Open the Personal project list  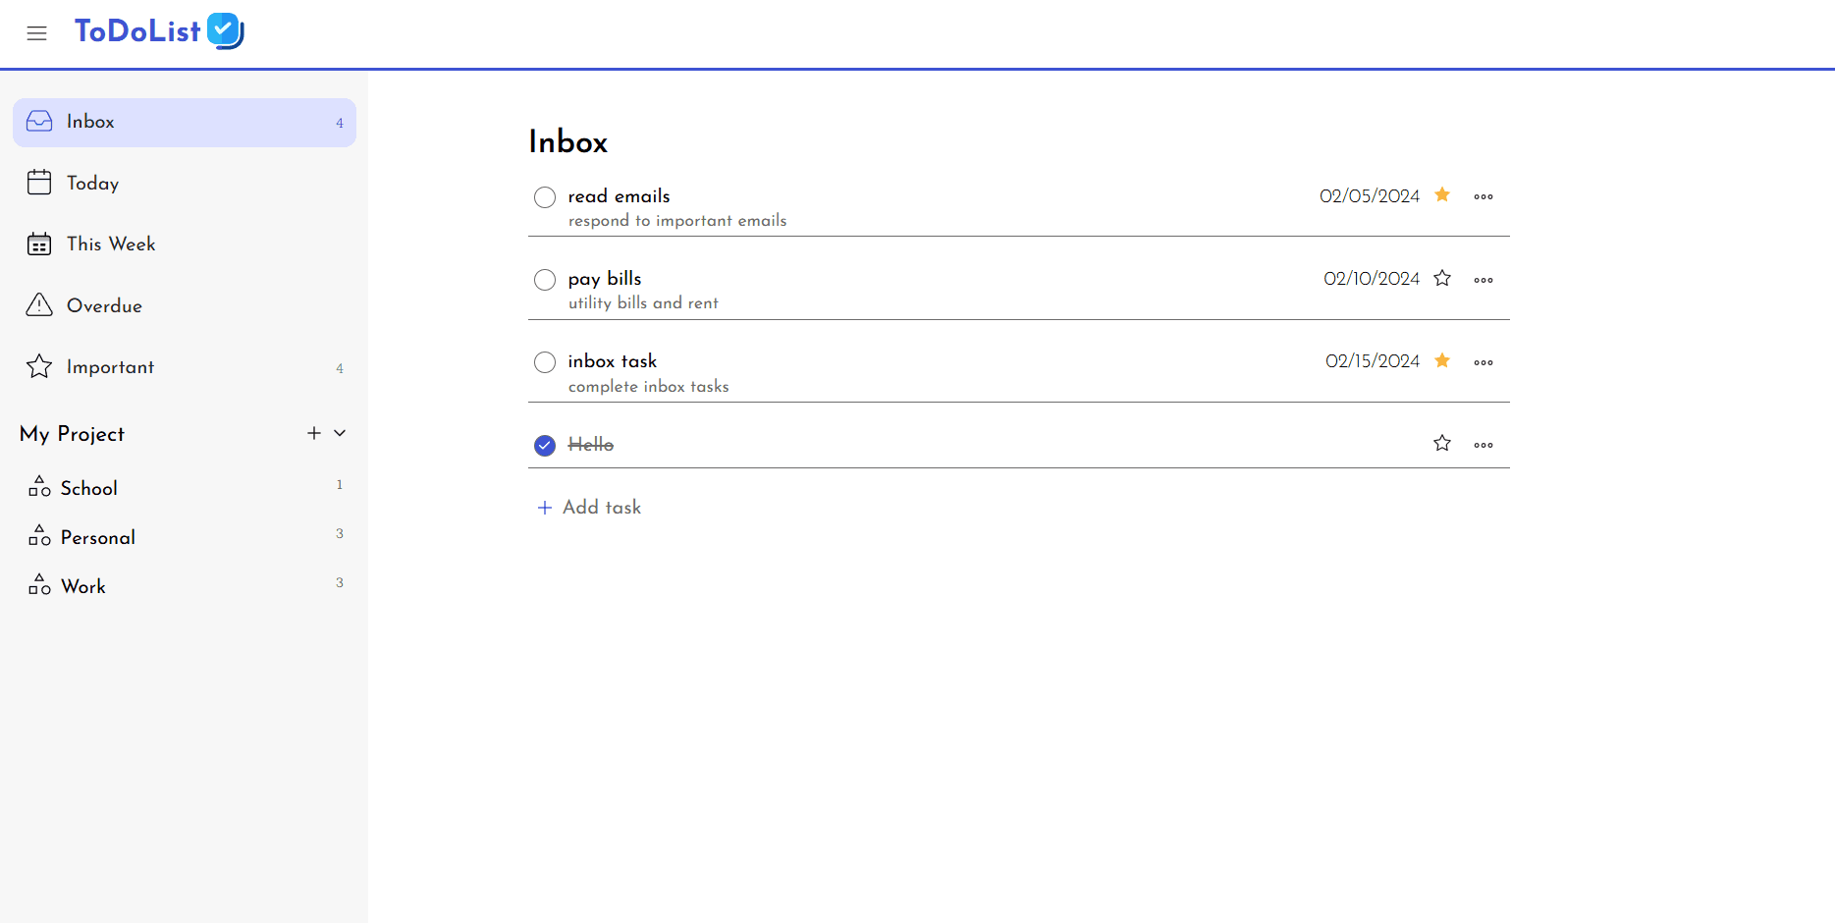click(x=96, y=536)
